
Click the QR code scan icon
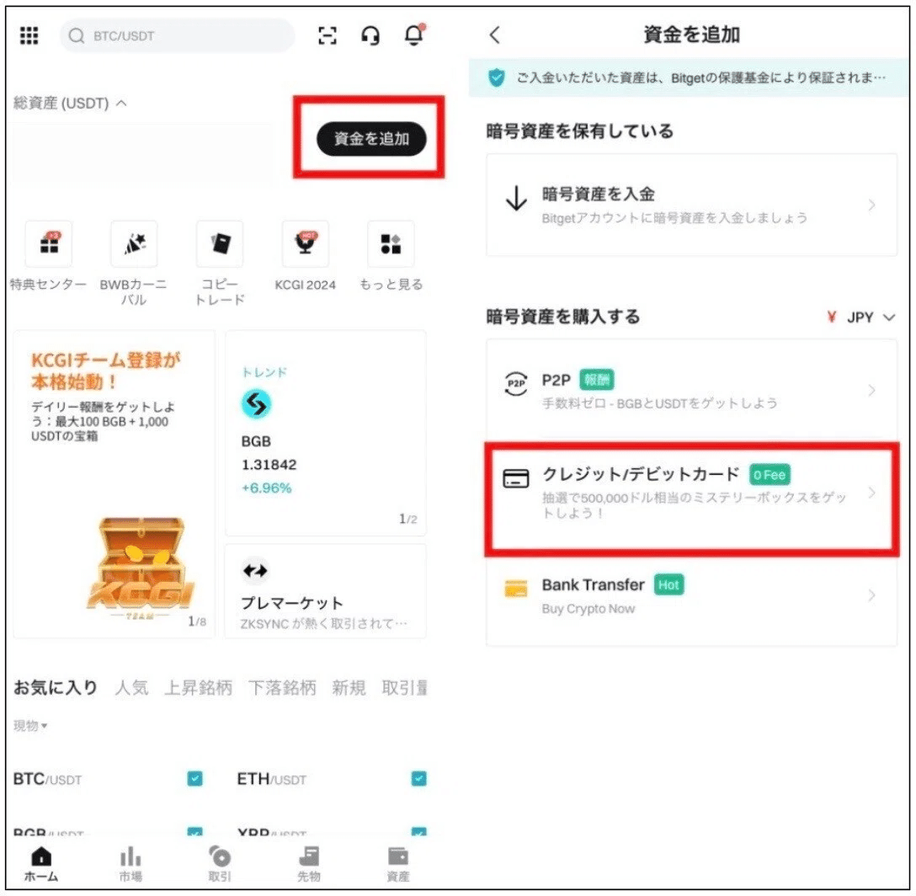[327, 35]
